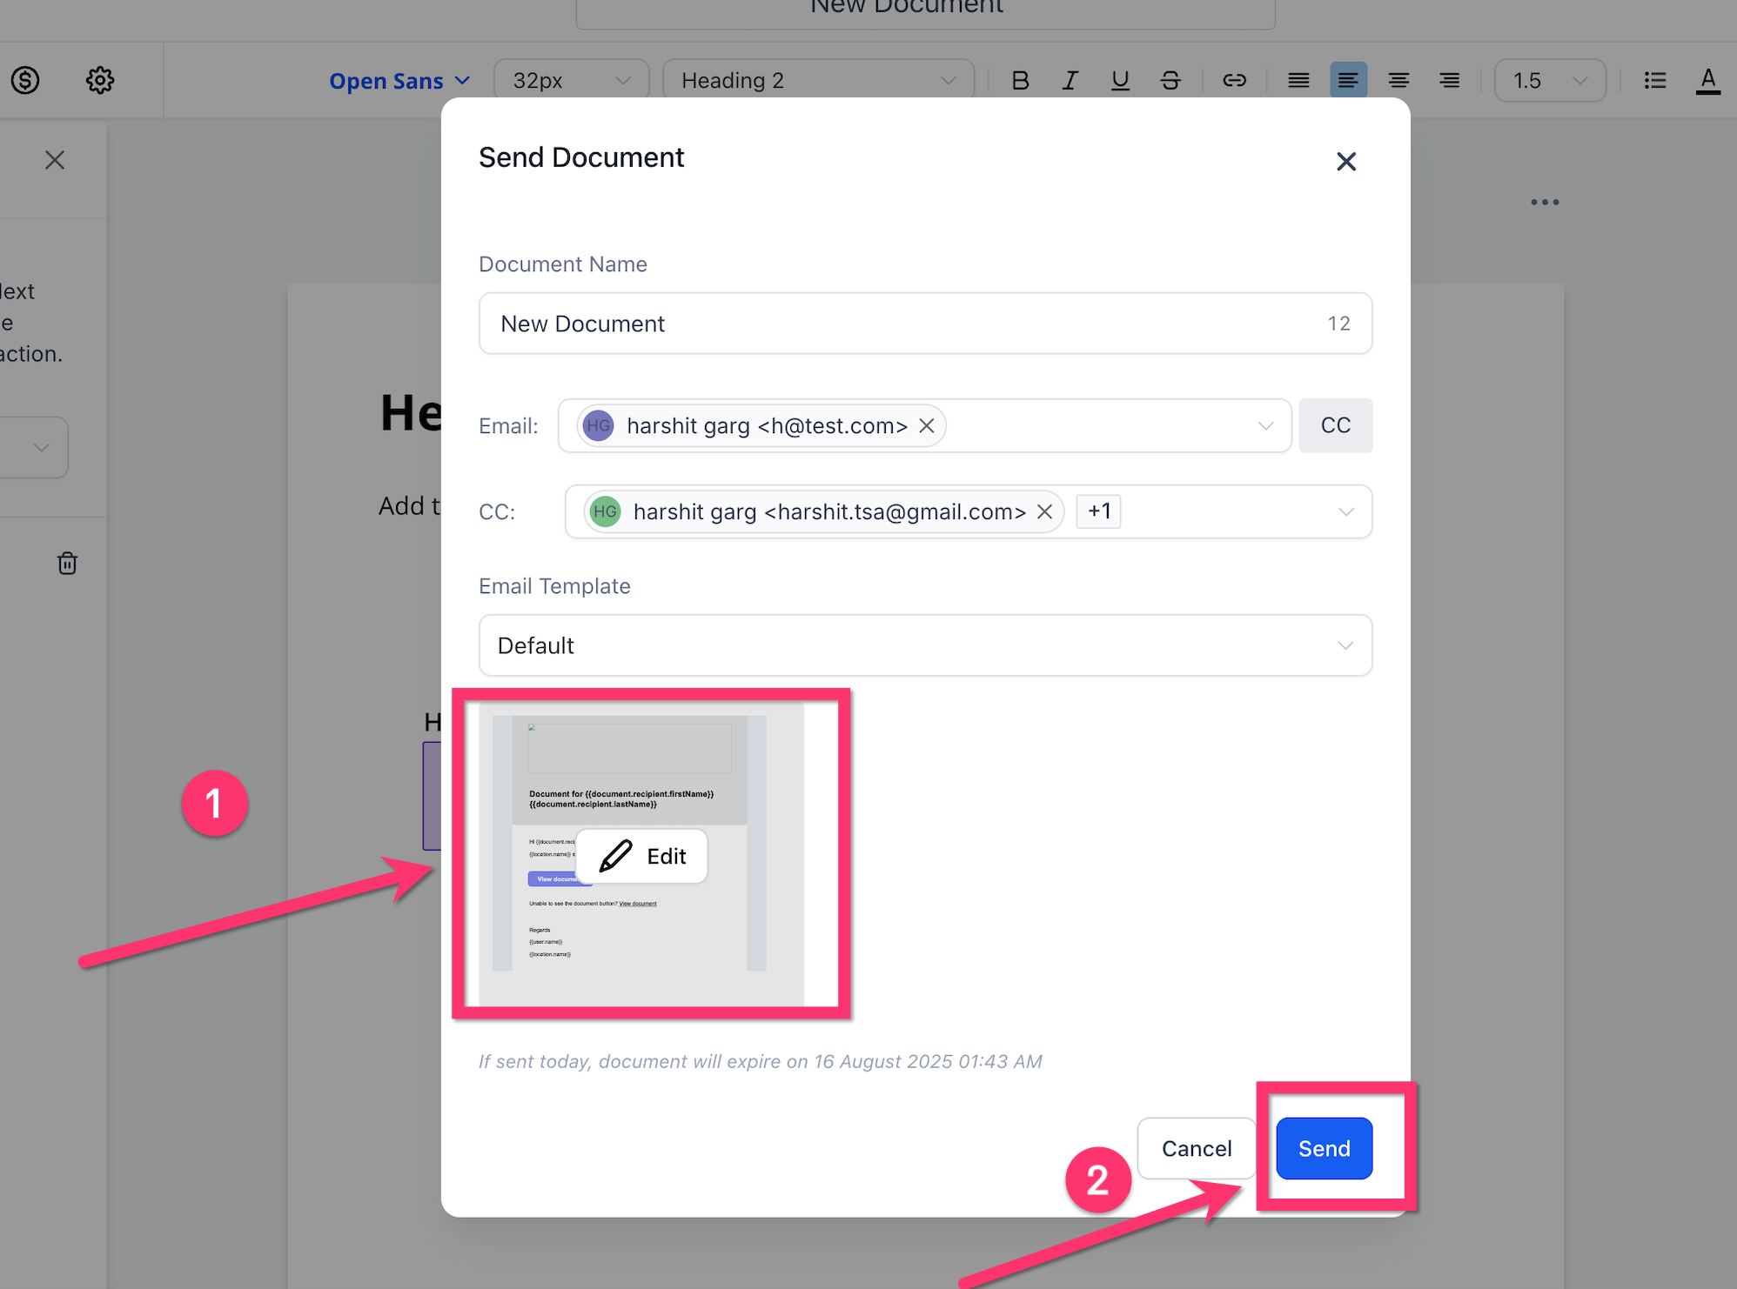Viewport: 1737px width, 1289px height.
Task: Delete element using the trash icon
Action: coord(67,563)
